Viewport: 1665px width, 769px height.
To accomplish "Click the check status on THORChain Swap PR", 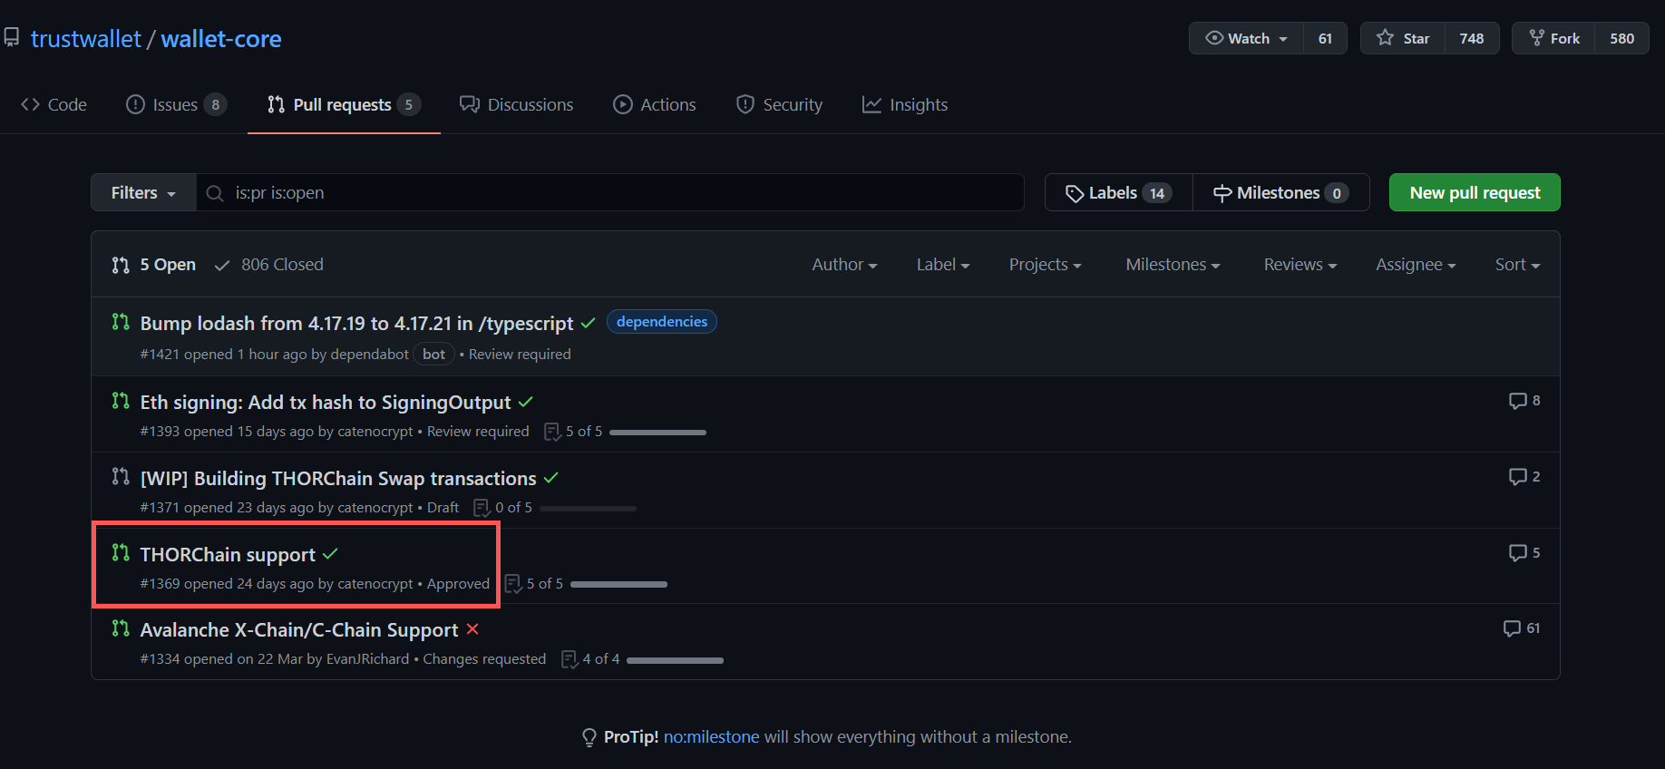I will [x=551, y=478].
